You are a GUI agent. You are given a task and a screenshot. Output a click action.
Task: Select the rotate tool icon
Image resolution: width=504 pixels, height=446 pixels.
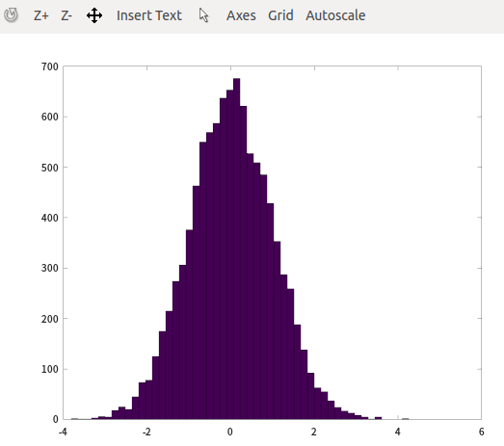[11, 15]
